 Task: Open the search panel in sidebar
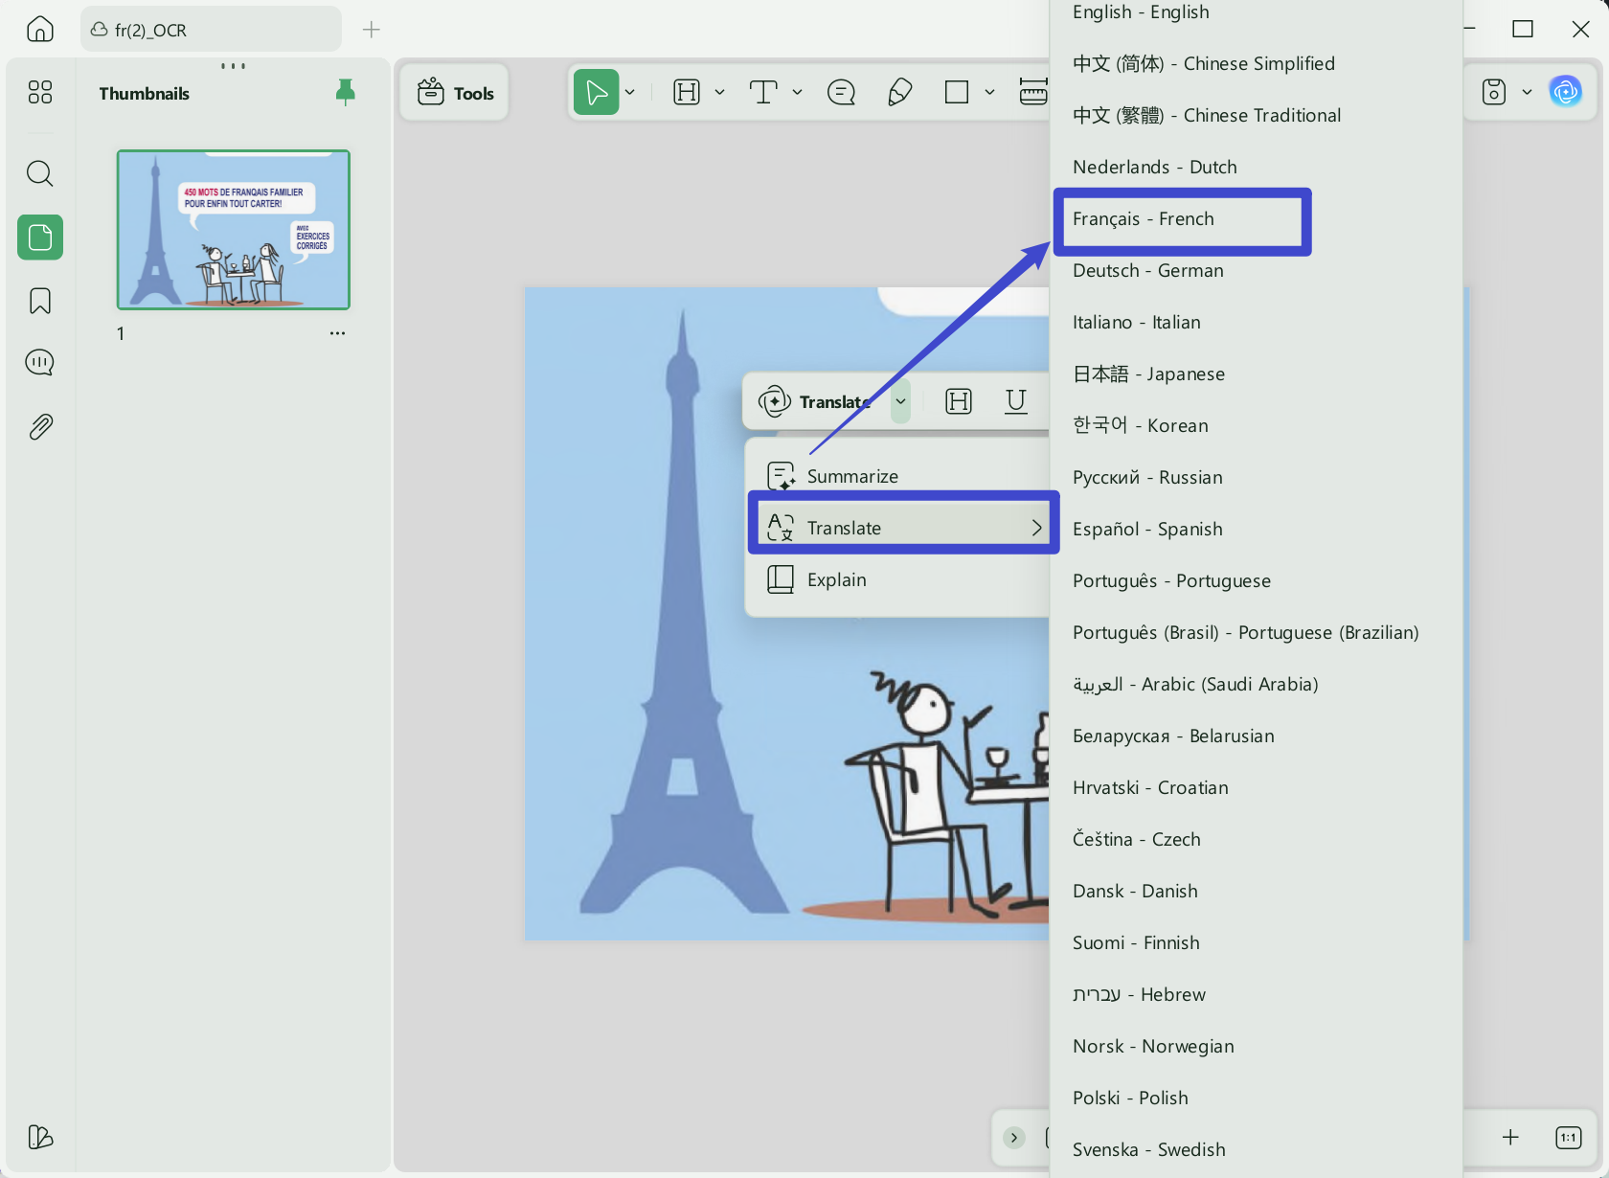point(39,173)
